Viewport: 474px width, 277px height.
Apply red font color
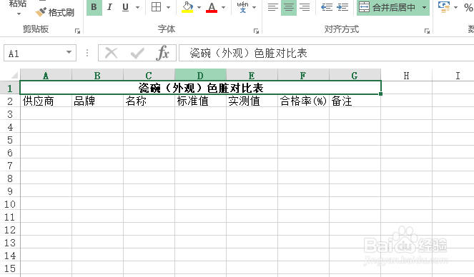(x=212, y=7)
